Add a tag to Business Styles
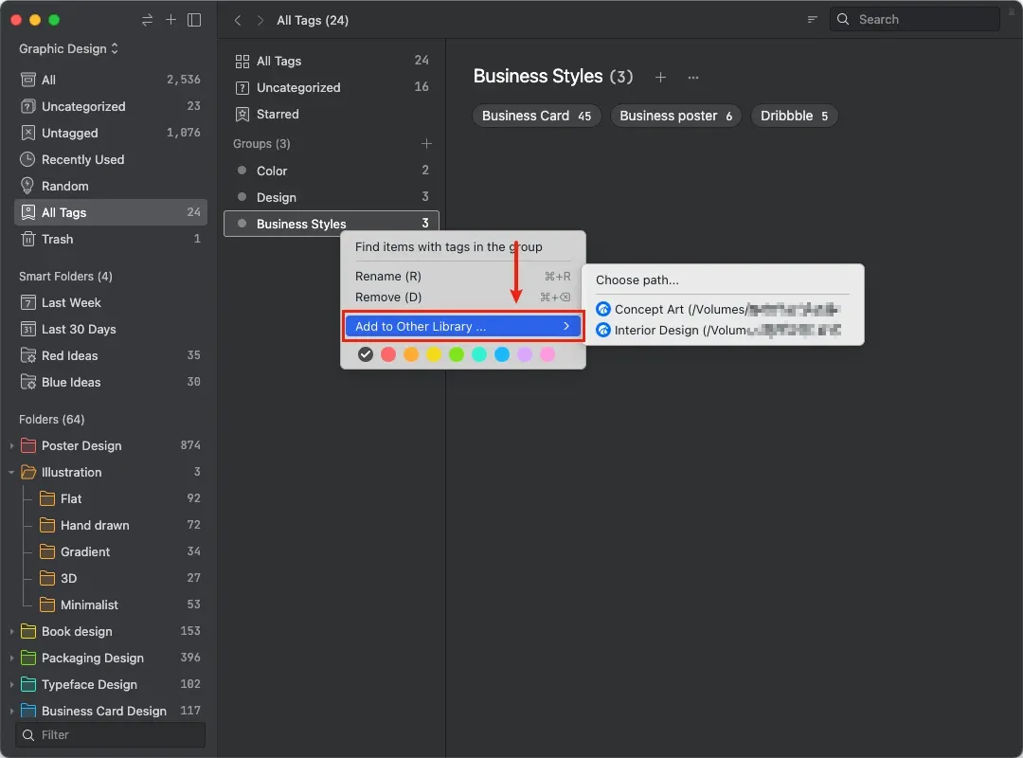1023x758 pixels. tap(660, 77)
